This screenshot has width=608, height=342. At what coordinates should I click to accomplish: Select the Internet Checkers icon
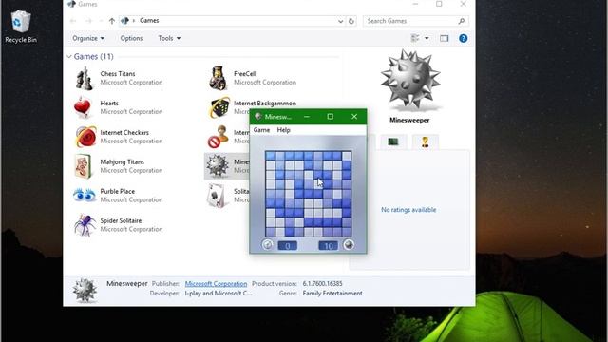click(x=85, y=137)
